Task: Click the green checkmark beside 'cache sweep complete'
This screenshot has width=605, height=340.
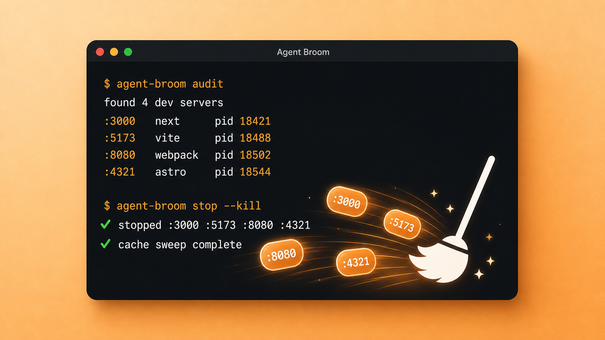Action: (105, 244)
